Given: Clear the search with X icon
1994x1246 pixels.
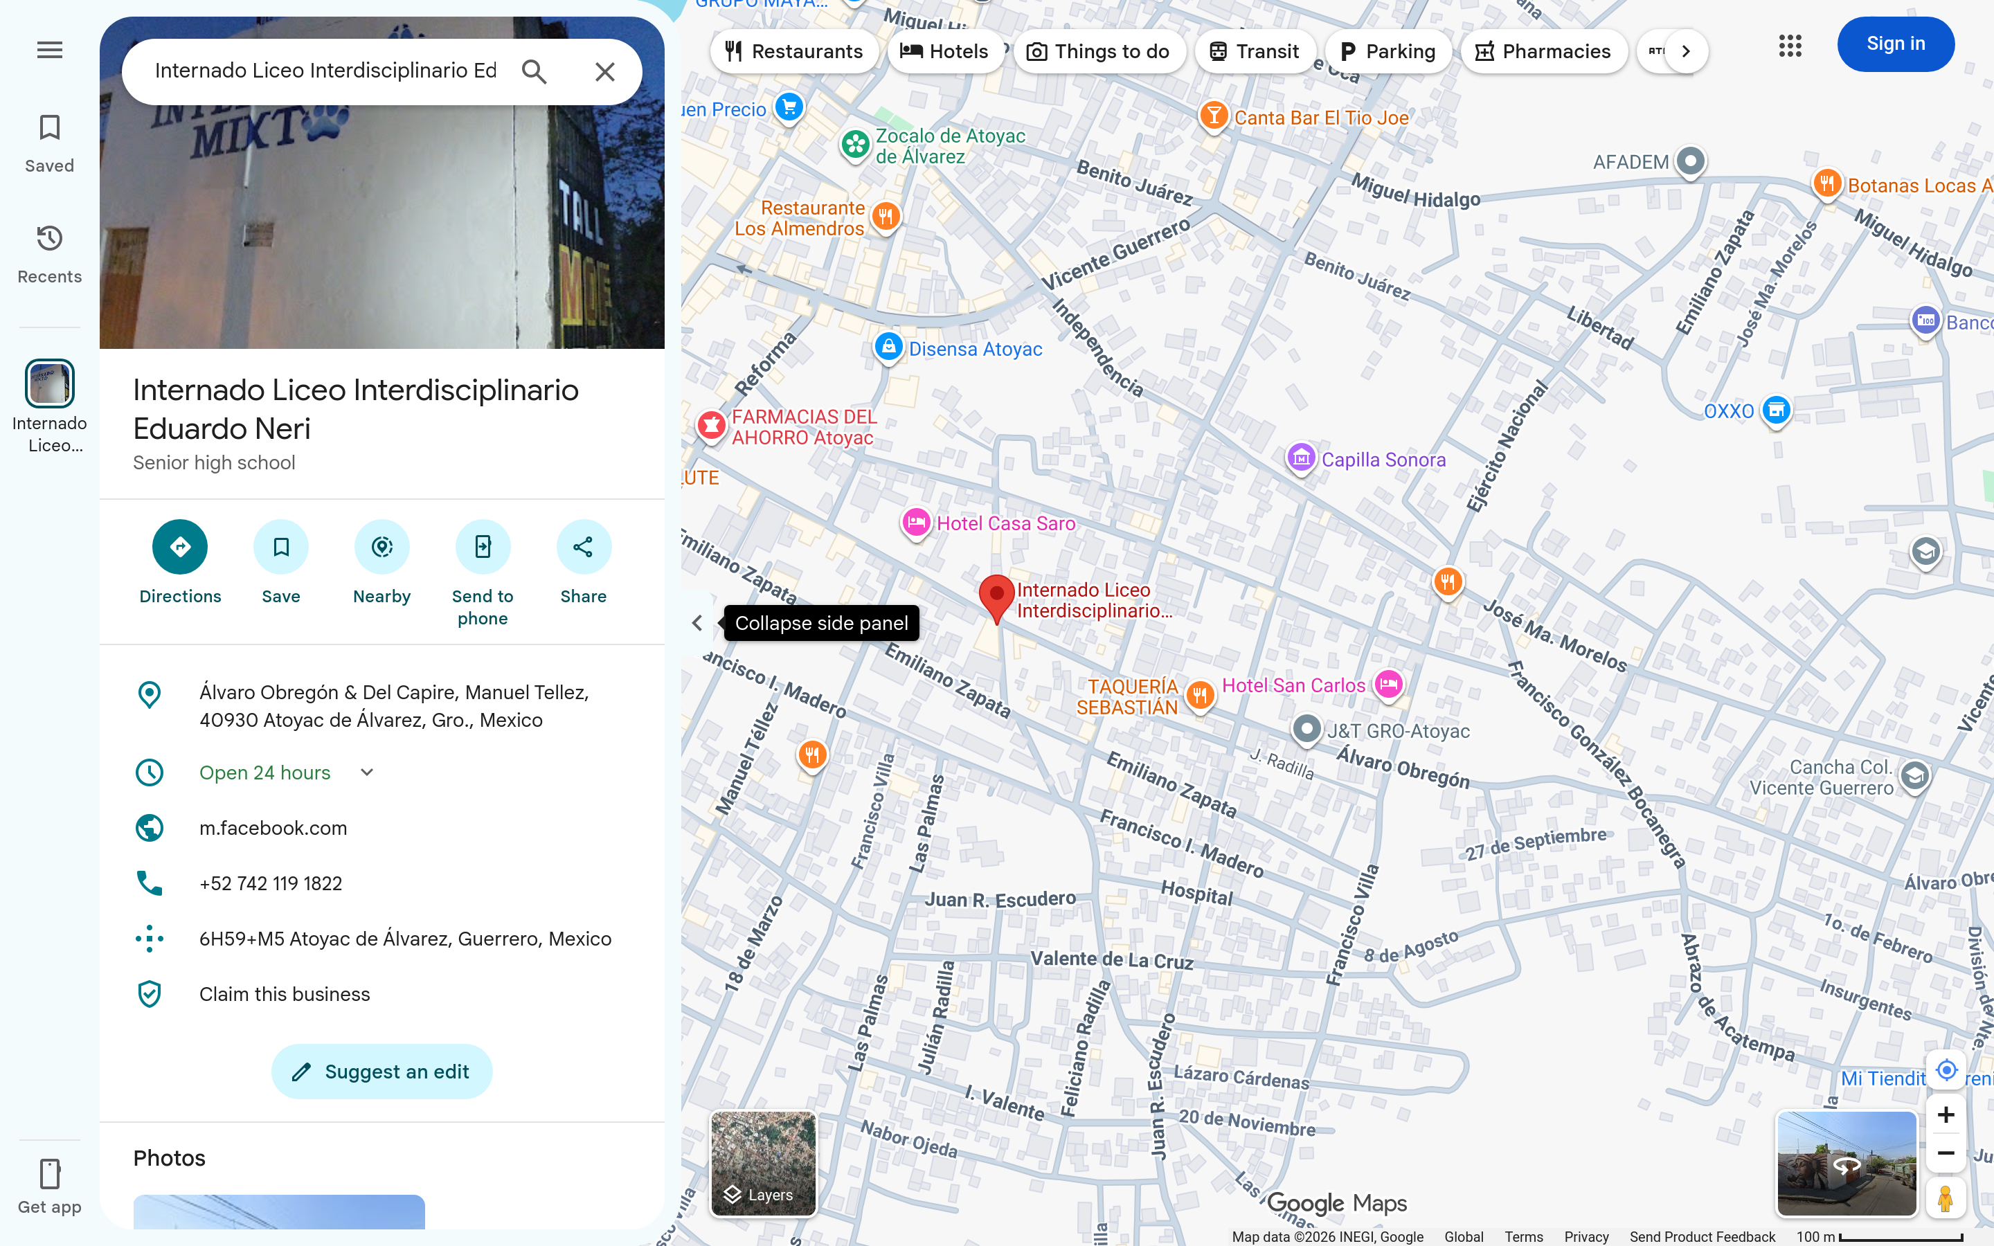Looking at the screenshot, I should tap(605, 72).
